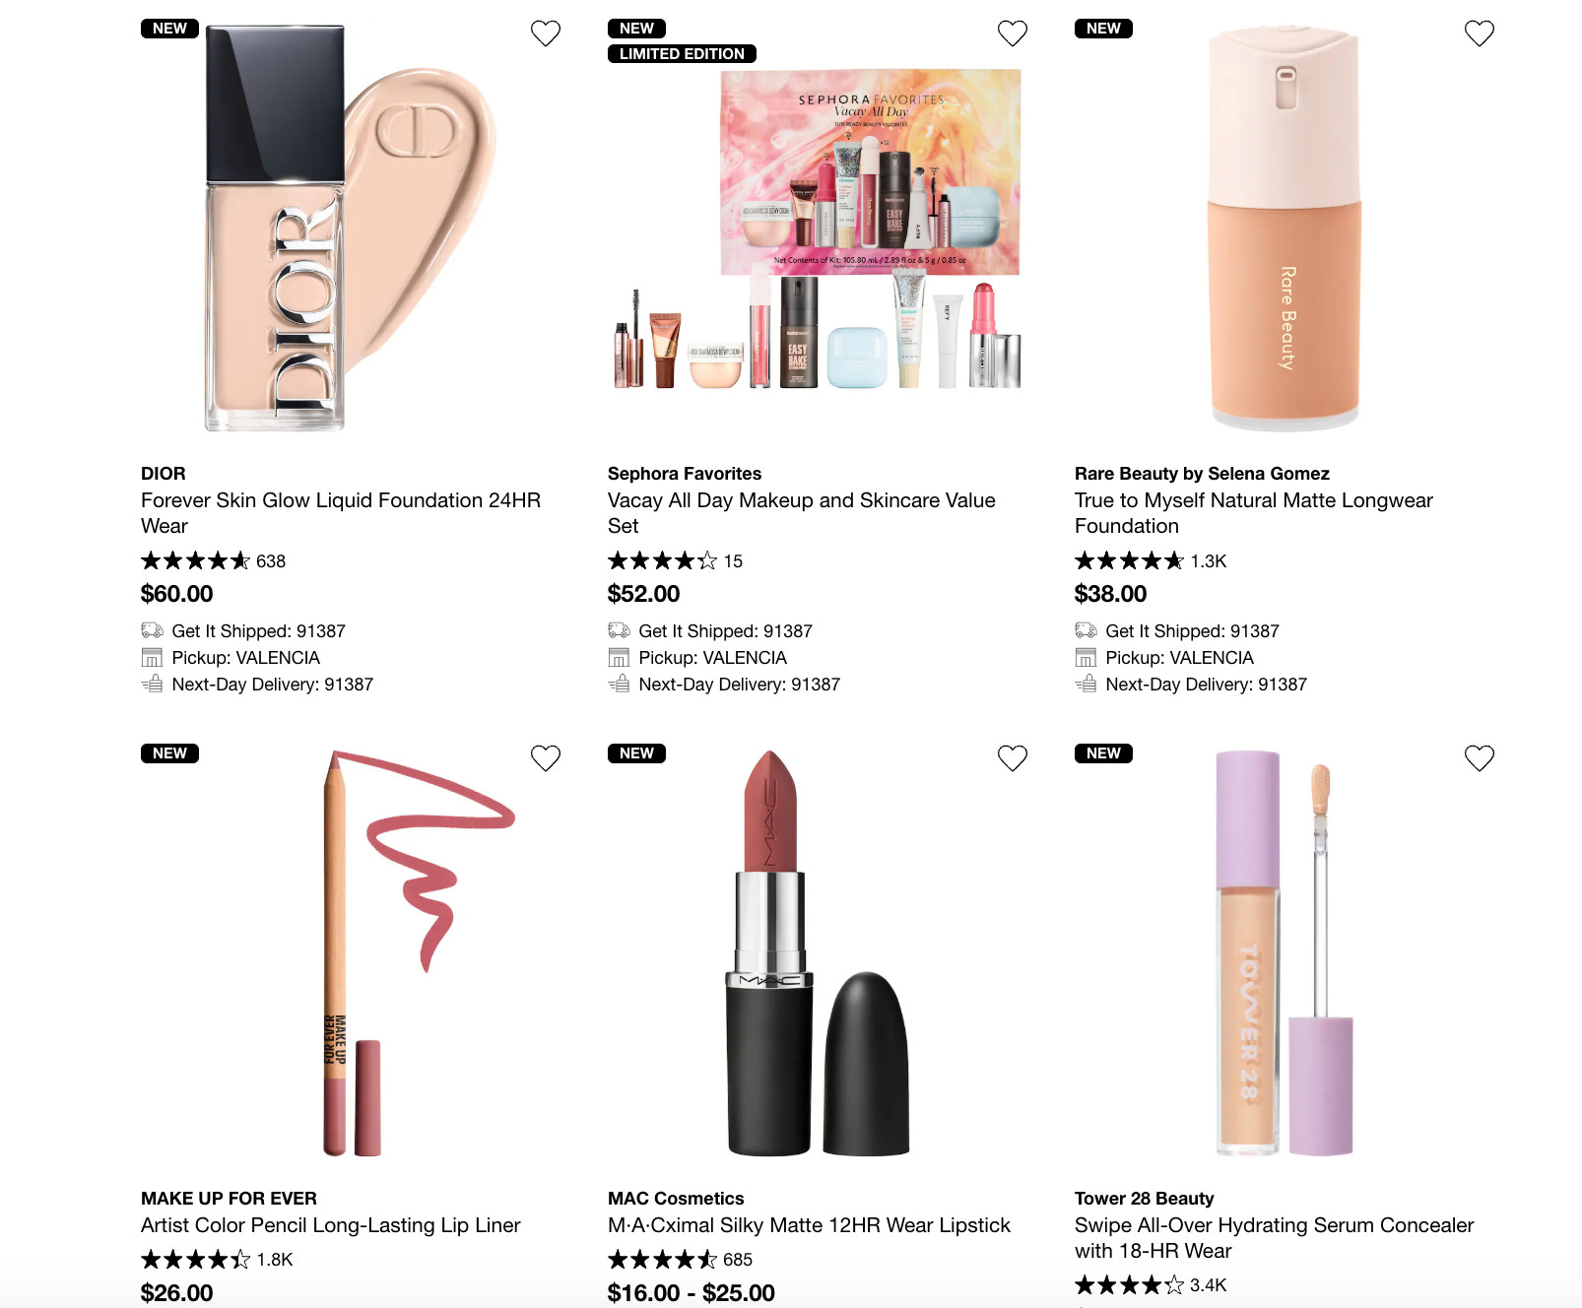Open the DIOR foundation product image
Screen dimensions: 1582x1308
[x=351, y=229]
